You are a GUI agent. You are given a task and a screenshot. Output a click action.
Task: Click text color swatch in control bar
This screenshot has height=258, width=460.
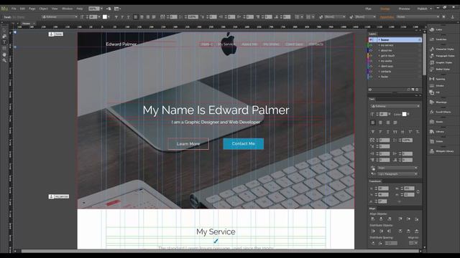click(x=105, y=17)
